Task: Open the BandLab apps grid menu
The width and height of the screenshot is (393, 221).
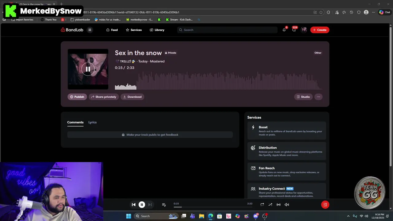Action: click(90, 30)
